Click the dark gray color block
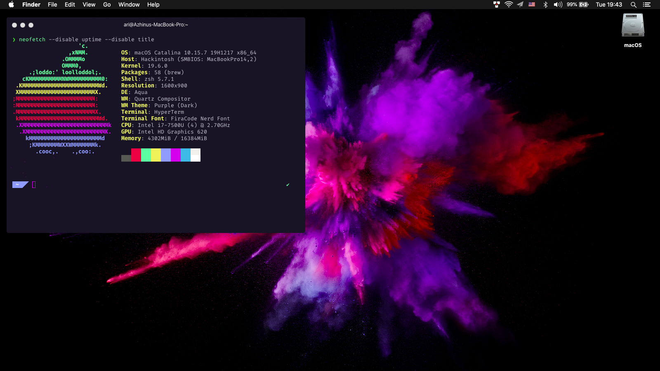This screenshot has width=660, height=371. [x=126, y=158]
